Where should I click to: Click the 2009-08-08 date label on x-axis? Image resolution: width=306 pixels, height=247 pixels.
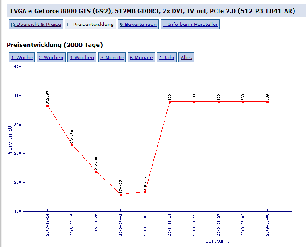pos(267,225)
